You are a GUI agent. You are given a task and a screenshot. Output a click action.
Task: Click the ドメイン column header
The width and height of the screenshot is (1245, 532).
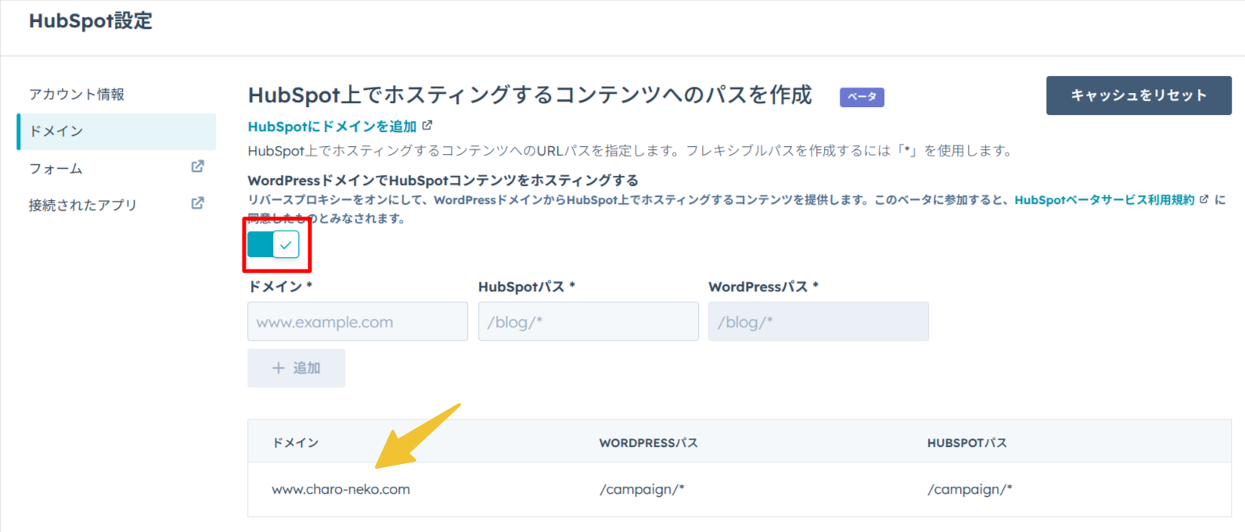295,443
